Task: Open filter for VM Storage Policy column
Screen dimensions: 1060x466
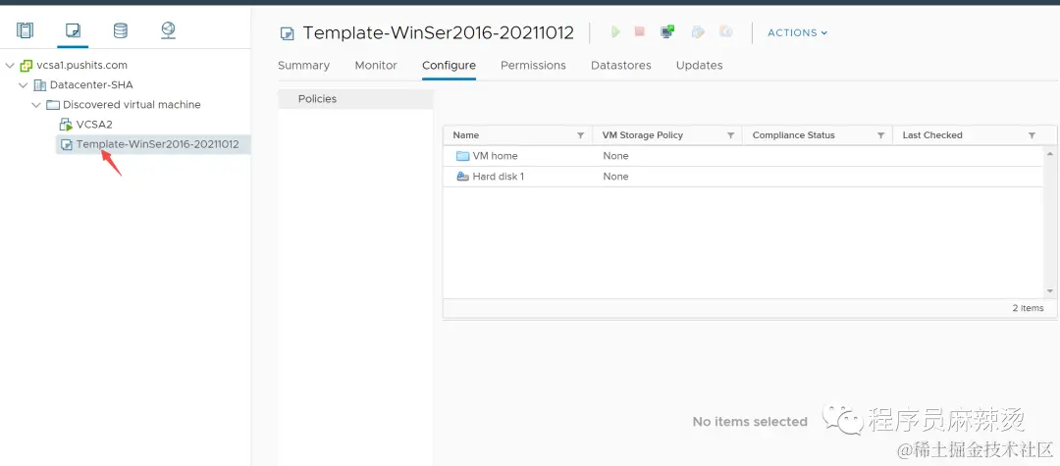Action: (x=730, y=135)
